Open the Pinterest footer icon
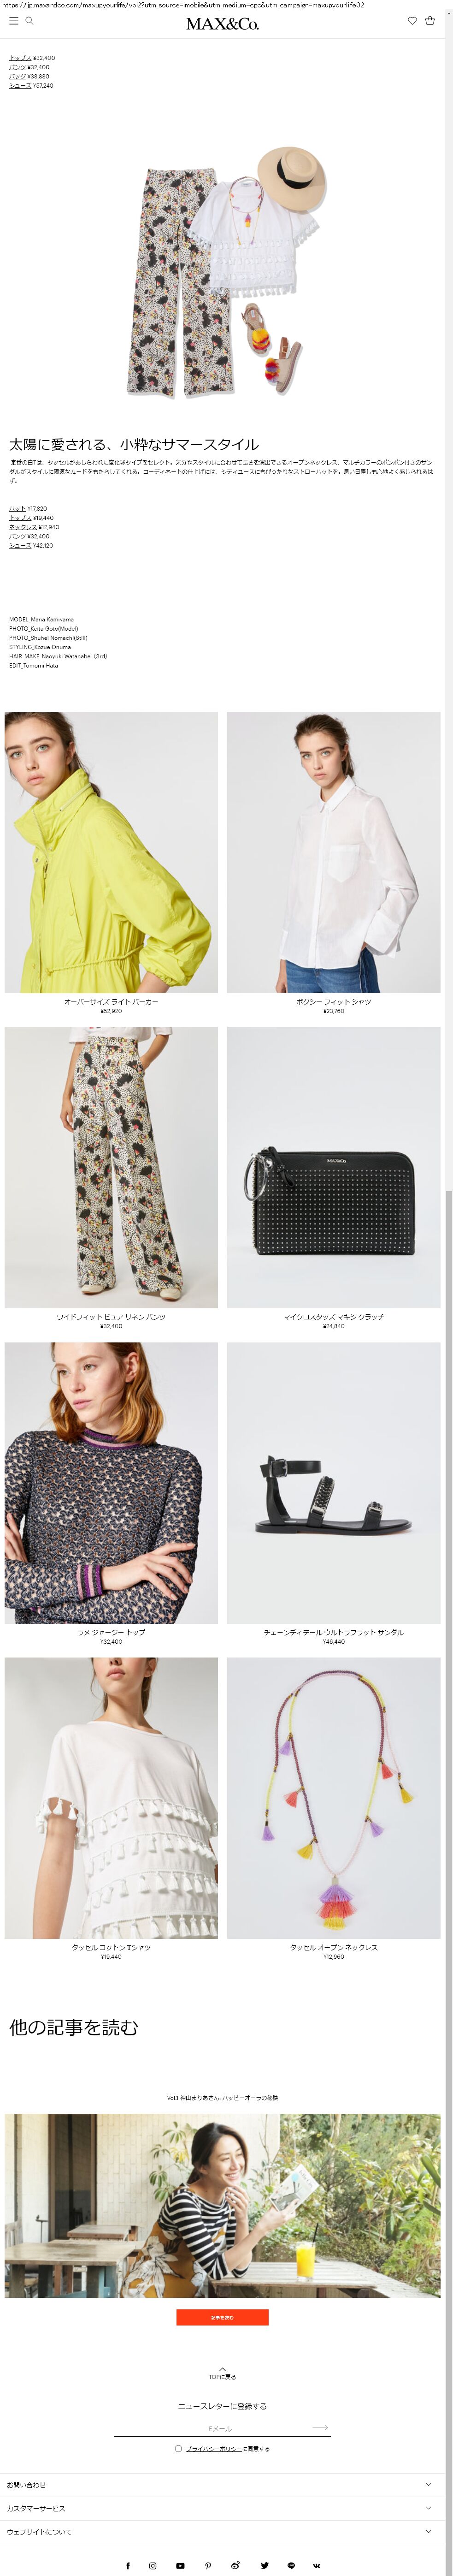 coord(208,2565)
